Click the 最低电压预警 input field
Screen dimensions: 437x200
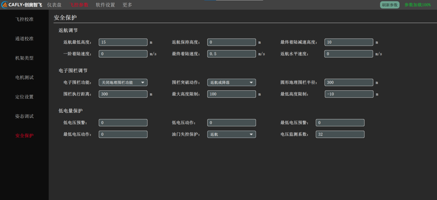tap(340, 123)
